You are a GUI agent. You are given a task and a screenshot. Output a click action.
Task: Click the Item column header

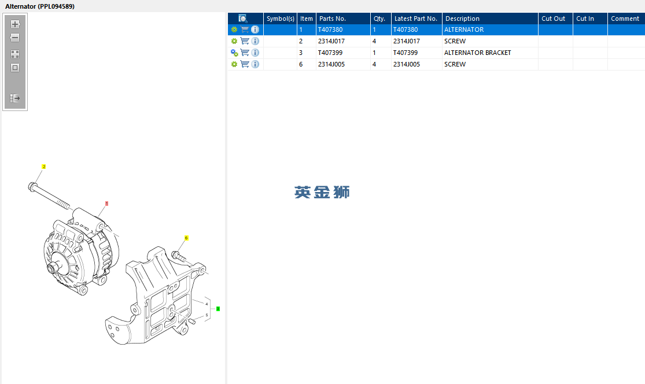coord(307,19)
